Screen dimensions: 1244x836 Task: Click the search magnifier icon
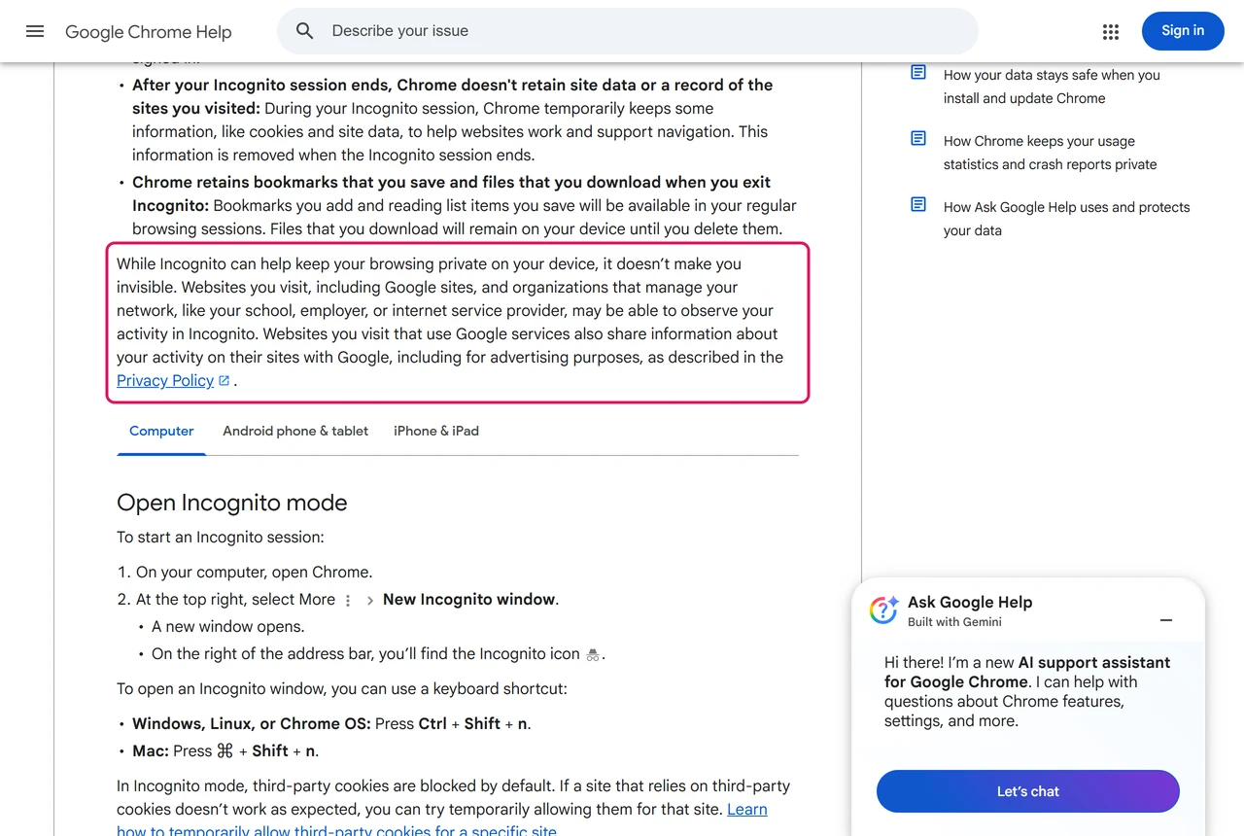(x=305, y=31)
